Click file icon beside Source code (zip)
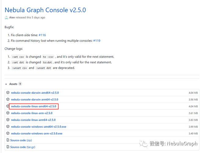Screen dimensions: 204x153 8,140
